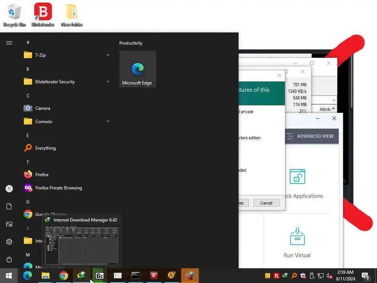Jump to letter G section header
This screenshot has height=283, width=377.
28,202
